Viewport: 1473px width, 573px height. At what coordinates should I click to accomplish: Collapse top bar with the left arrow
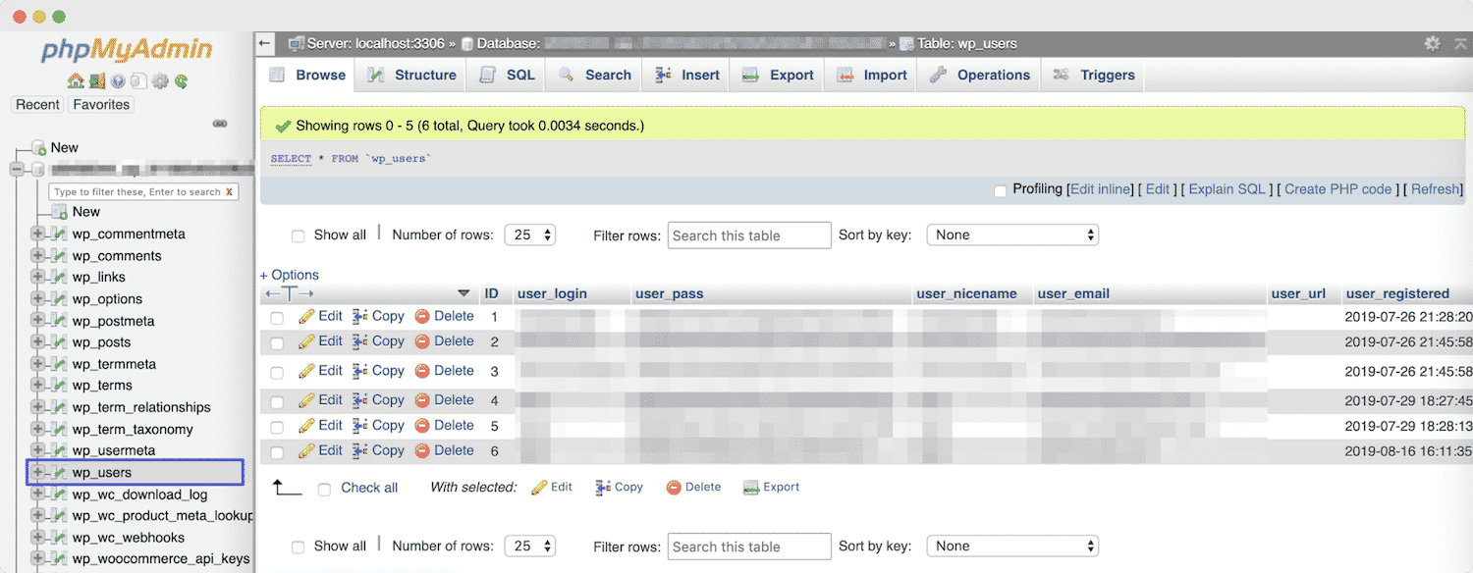tap(264, 43)
